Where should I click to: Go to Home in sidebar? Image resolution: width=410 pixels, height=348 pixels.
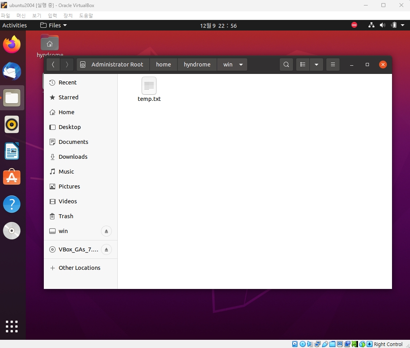click(x=81, y=112)
